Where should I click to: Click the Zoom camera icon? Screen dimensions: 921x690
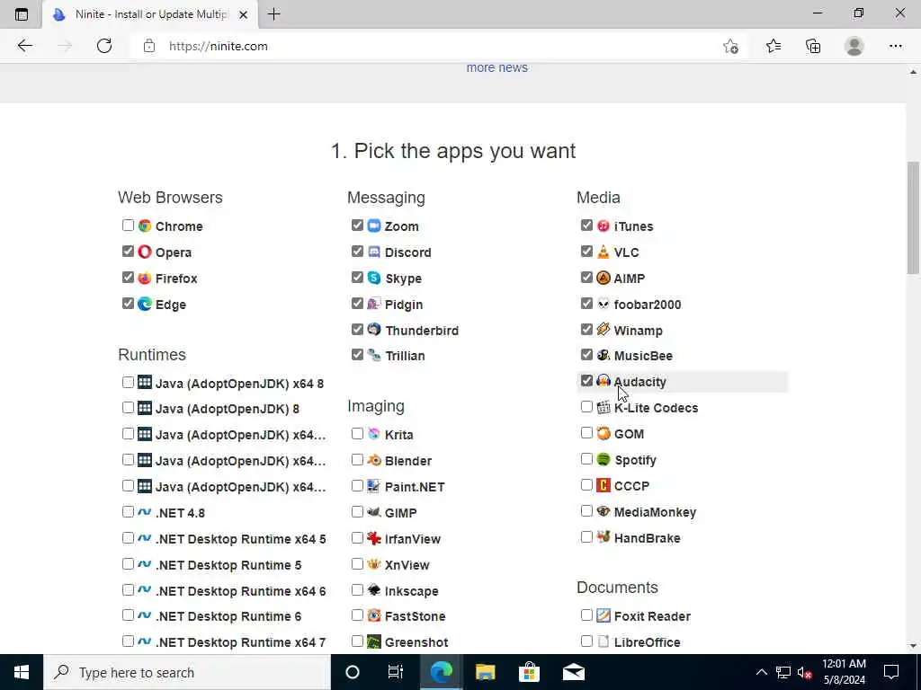(374, 226)
